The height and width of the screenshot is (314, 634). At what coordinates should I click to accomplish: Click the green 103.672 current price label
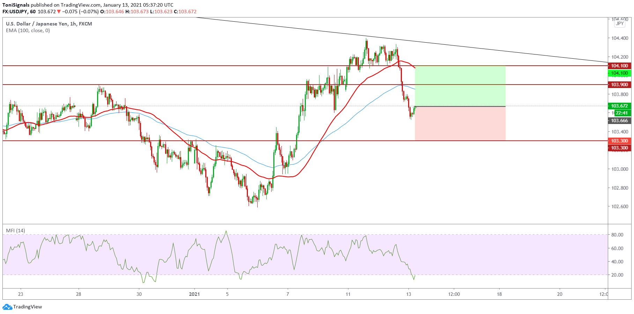coord(619,106)
